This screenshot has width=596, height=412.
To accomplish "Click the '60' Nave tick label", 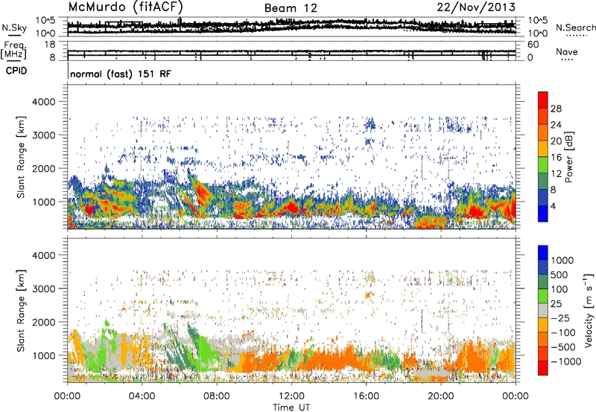I will (533, 45).
